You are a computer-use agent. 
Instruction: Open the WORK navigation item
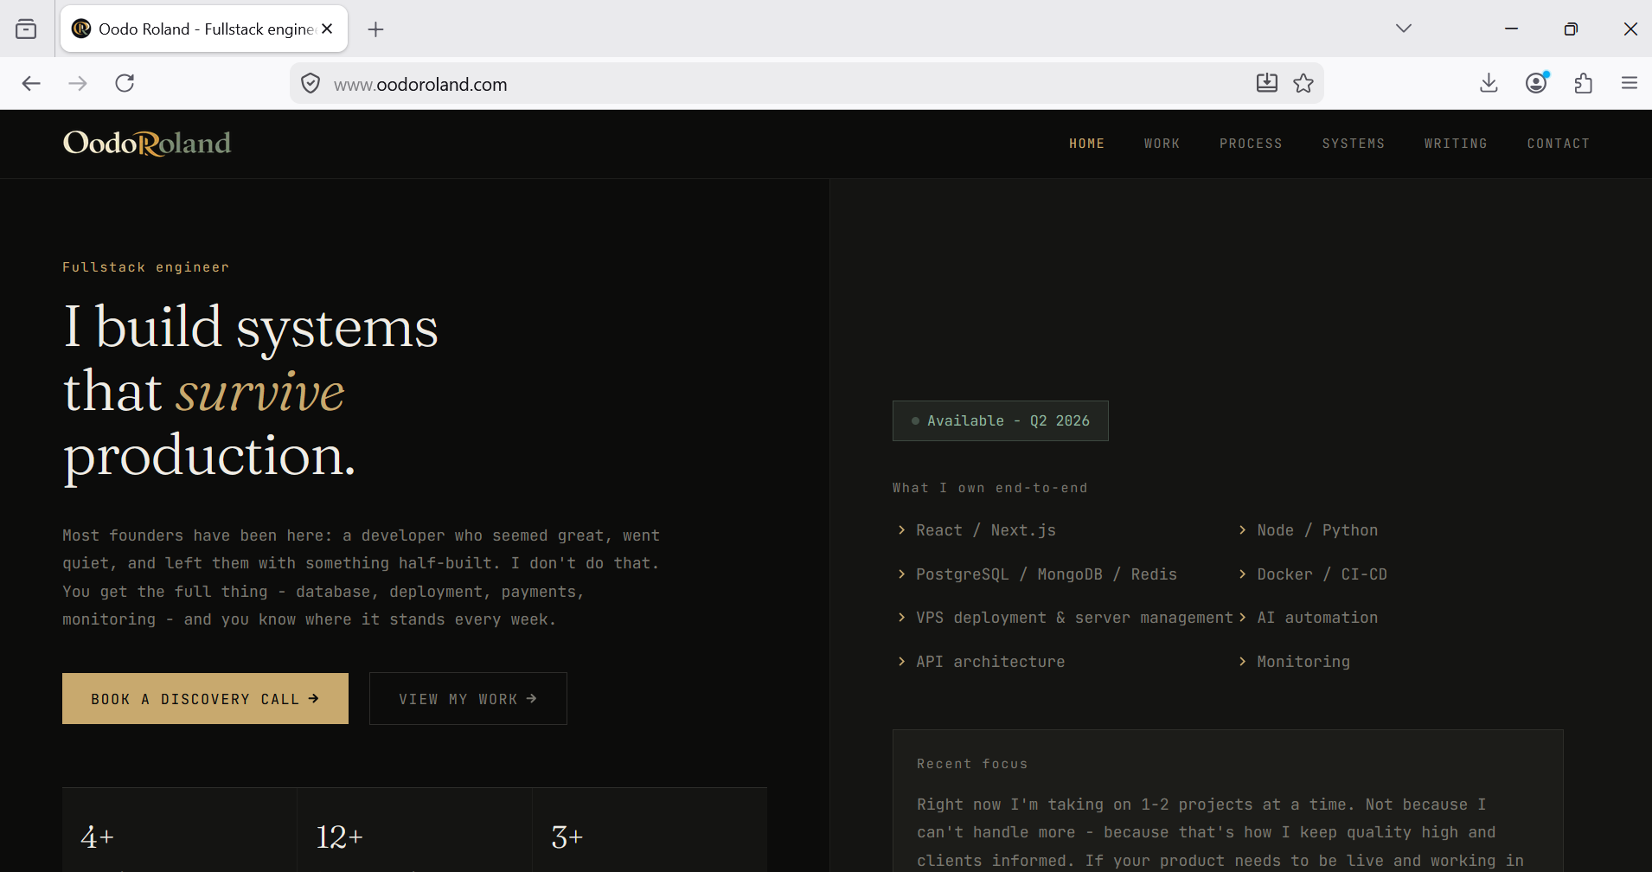click(1162, 144)
